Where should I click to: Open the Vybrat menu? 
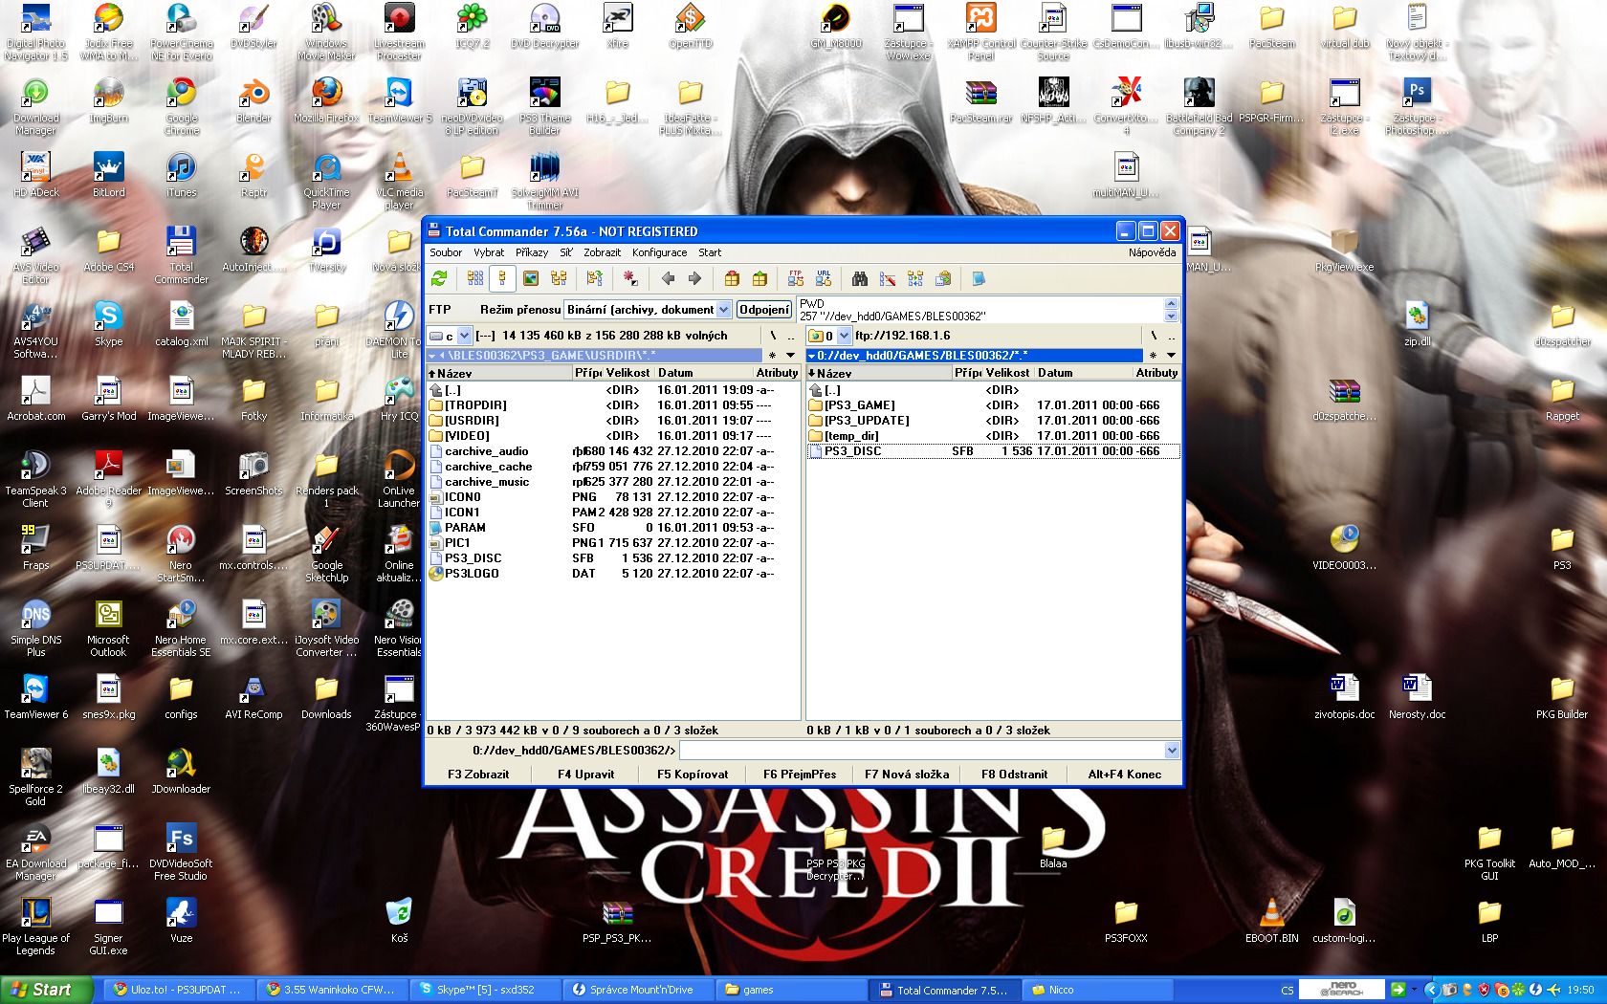[489, 252]
